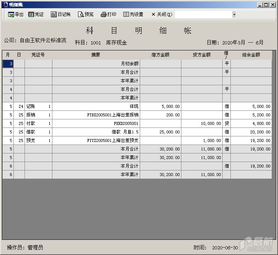Screen dimensions: 278x255
Task: Maximize the 明细账 window
Action: pyautogui.click(x=265, y=4)
